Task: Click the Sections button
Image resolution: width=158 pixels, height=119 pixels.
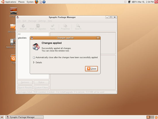Action: [25, 82]
